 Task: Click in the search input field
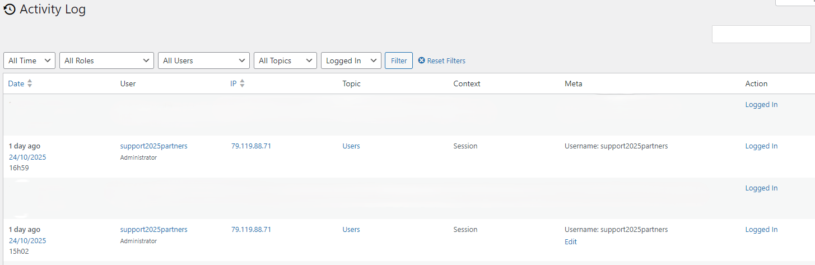[x=761, y=34]
